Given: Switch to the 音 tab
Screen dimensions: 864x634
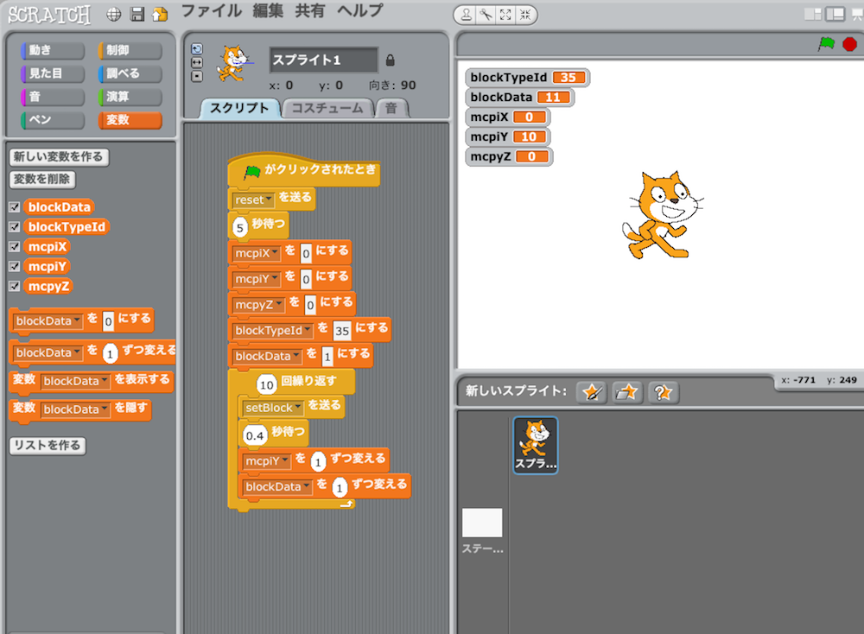Looking at the screenshot, I should 391,109.
